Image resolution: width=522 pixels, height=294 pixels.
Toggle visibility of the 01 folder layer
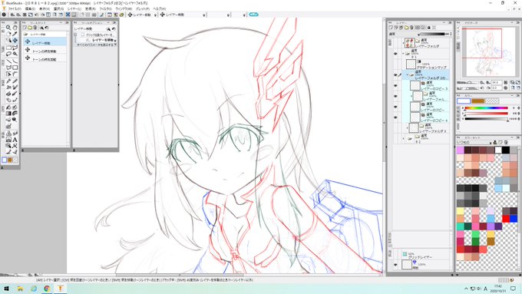[x=395, y=54]
